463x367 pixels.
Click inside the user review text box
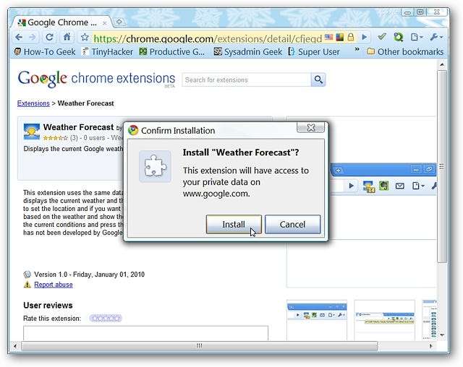click(146, 333)
